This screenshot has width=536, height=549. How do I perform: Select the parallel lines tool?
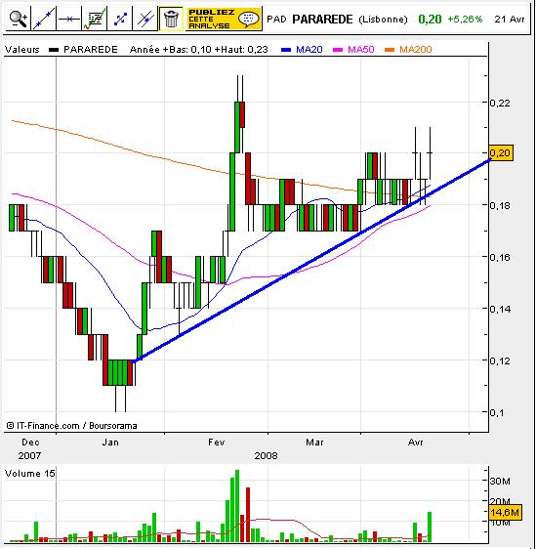[x=145, y=19]
